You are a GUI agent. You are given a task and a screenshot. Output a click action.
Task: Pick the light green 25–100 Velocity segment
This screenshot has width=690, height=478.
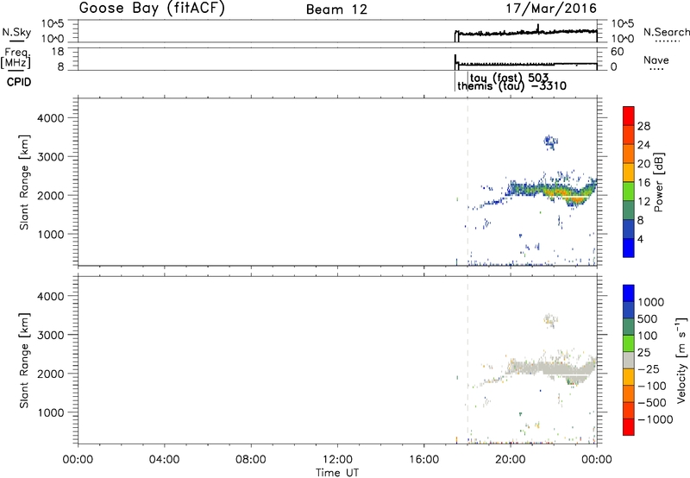pyautogui.click(x=629, y=343)
